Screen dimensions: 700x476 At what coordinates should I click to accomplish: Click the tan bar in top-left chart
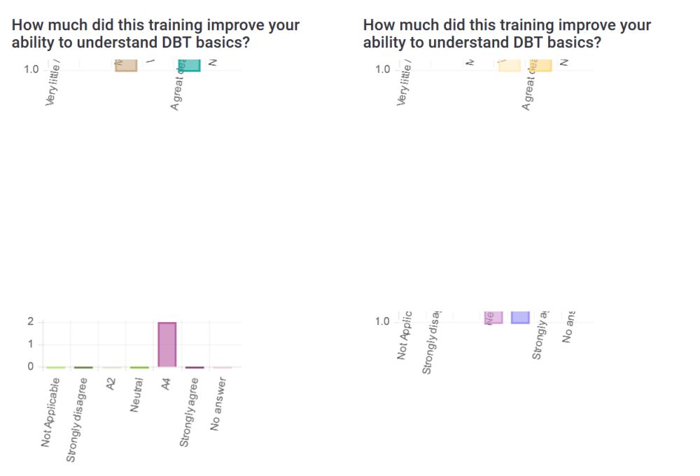click(x=126, y=65)
